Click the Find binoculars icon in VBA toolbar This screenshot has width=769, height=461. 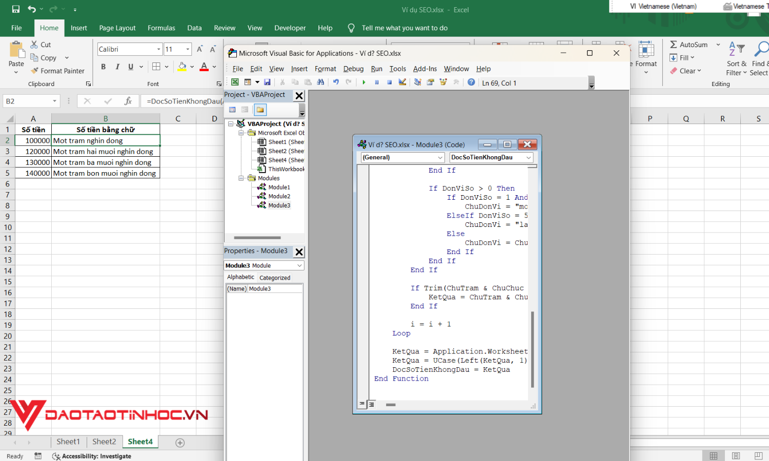tap(320, 82)
